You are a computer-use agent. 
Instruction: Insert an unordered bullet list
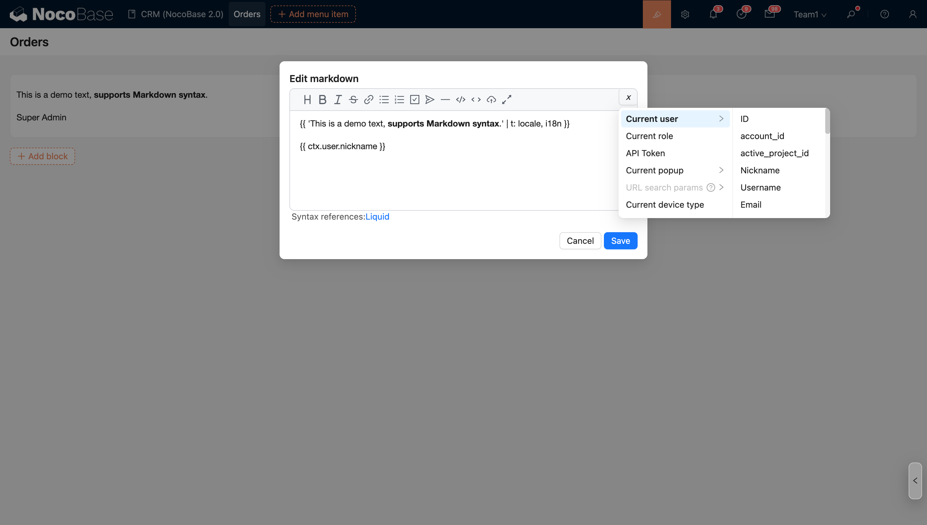point(384,100)
